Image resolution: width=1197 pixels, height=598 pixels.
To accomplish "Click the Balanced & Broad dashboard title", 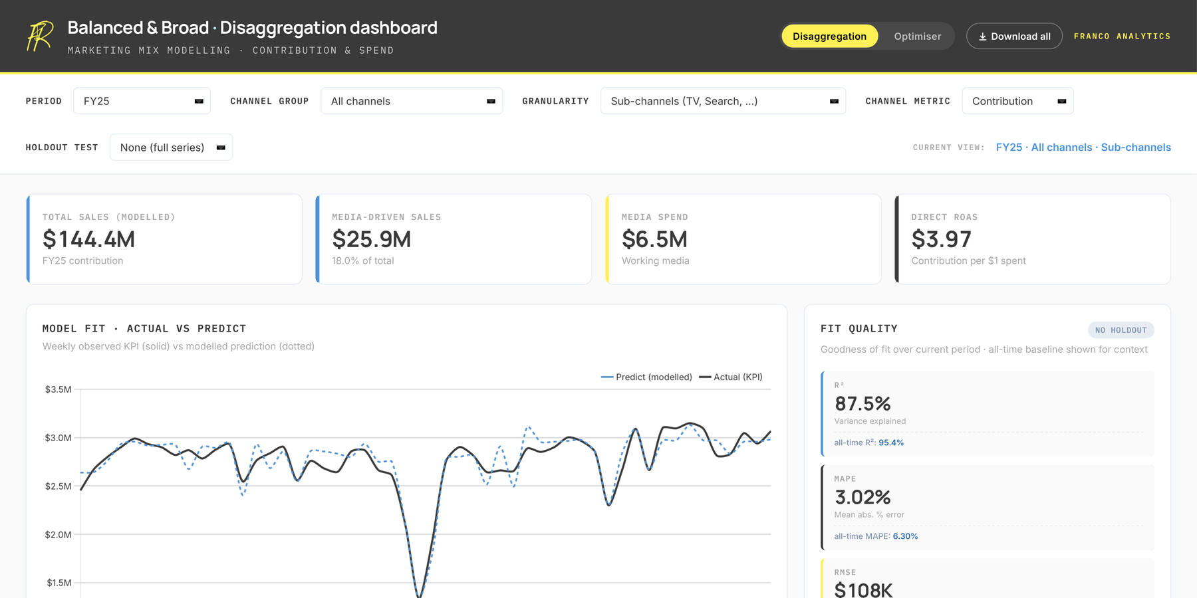I will click(252, 28).
